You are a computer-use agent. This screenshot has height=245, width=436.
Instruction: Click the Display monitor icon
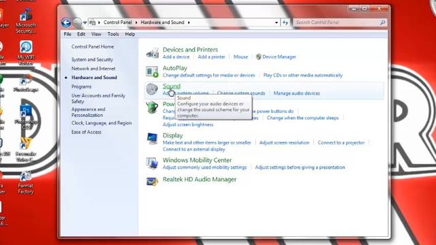pyautogui.click(x=152, y=139)
